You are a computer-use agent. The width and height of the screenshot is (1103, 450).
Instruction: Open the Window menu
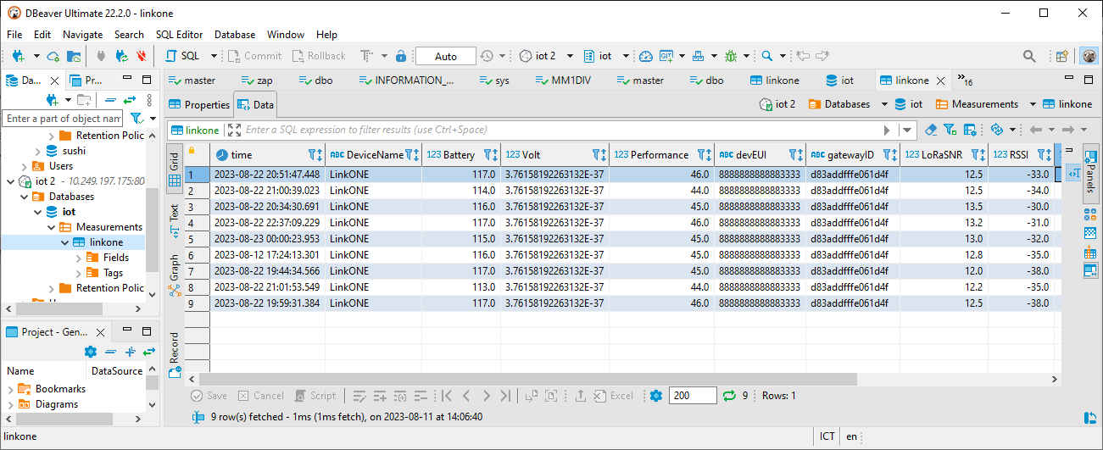(x=286, y=35)
